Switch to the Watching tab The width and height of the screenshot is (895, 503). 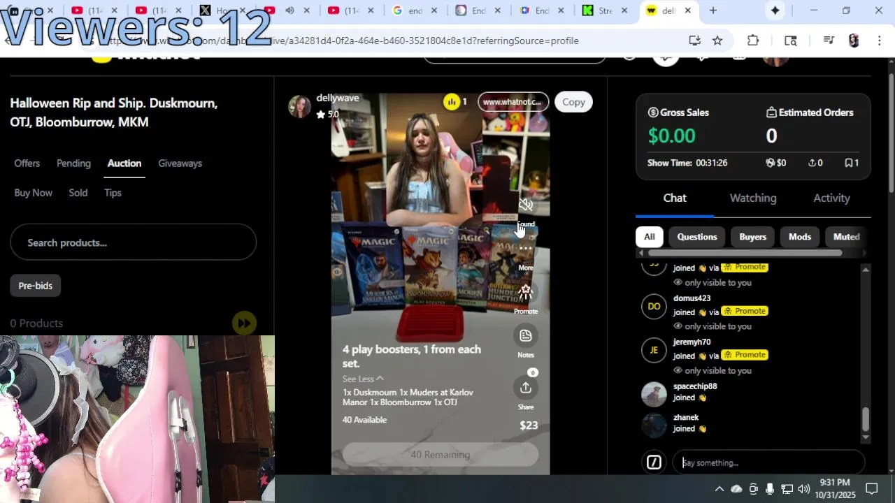pos(753,198)
